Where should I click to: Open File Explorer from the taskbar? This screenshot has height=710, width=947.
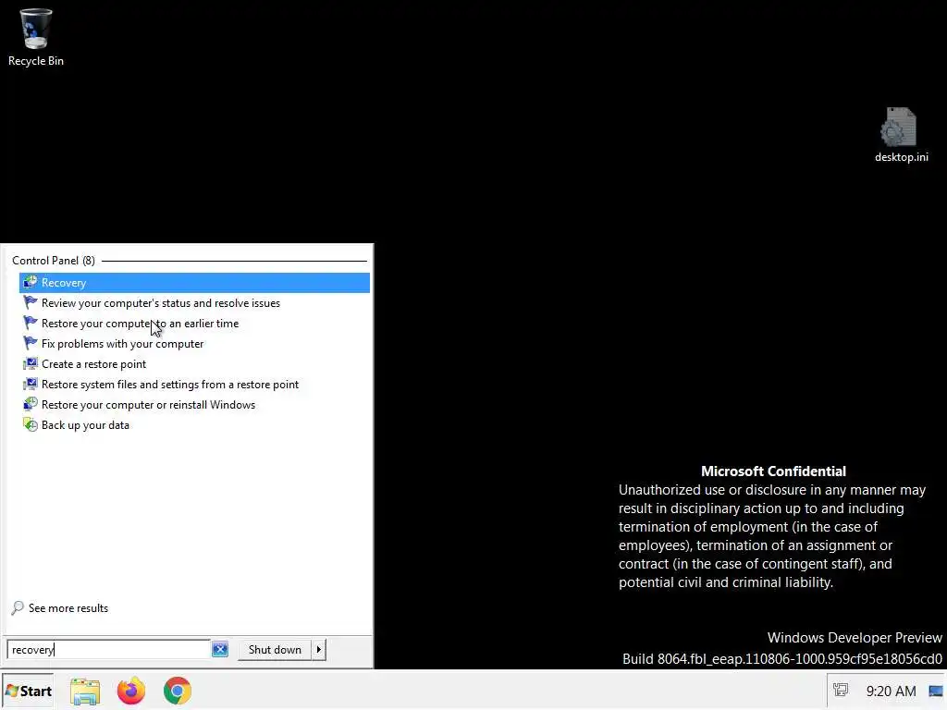click(x=85, y=692)
